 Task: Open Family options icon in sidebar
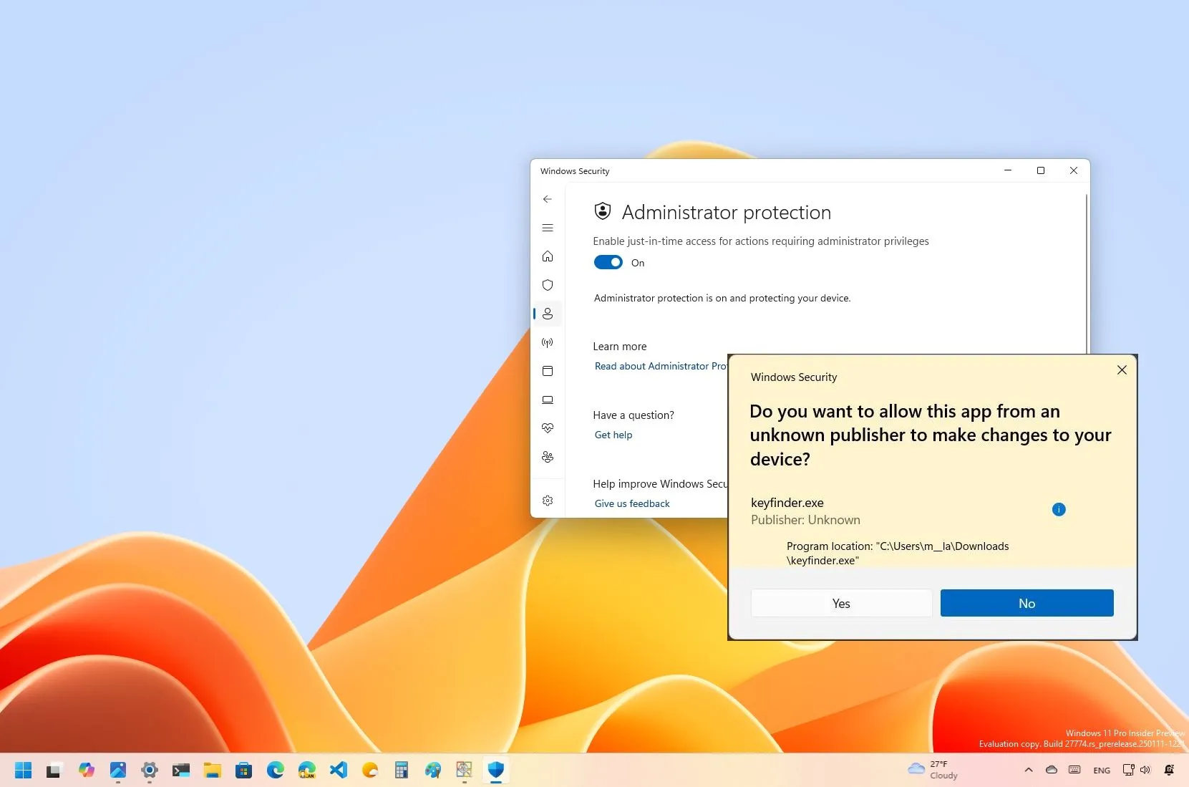pyautogui.click(x=548, y=457)
